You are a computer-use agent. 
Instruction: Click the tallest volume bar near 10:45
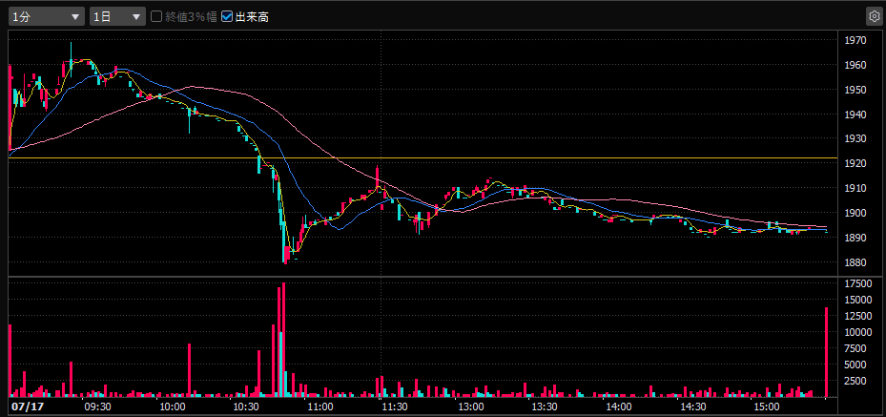283,340
